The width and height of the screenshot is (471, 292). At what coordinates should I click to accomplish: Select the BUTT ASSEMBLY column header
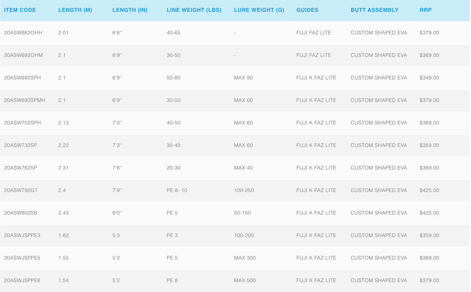(x=374, y=10)
